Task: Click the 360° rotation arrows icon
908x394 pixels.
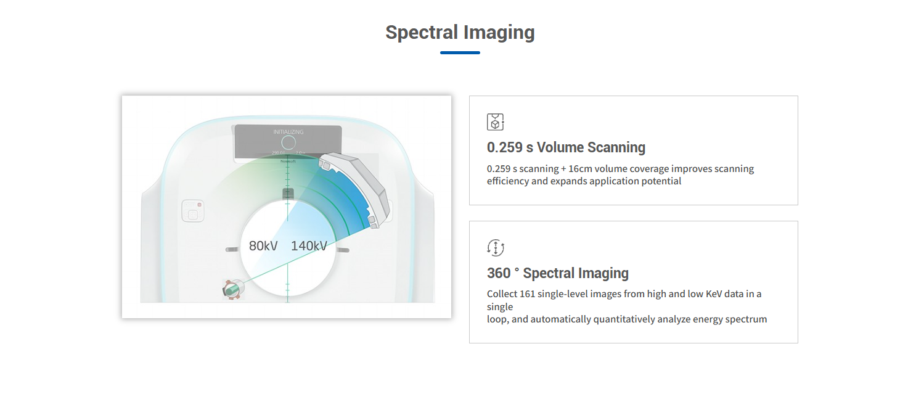Action: click(496, 248)
